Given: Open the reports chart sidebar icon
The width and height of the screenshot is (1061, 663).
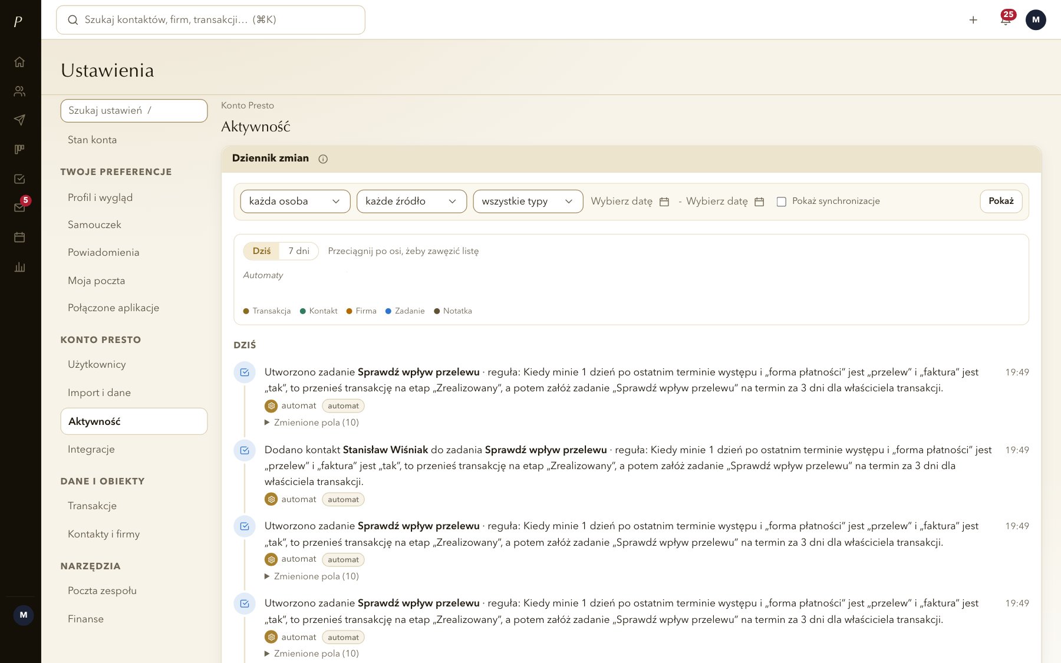Looking at the screenshot, I should tap(19, 267).
